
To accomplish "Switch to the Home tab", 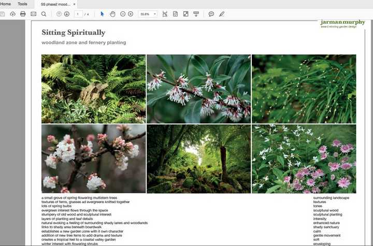I will 6,4.
